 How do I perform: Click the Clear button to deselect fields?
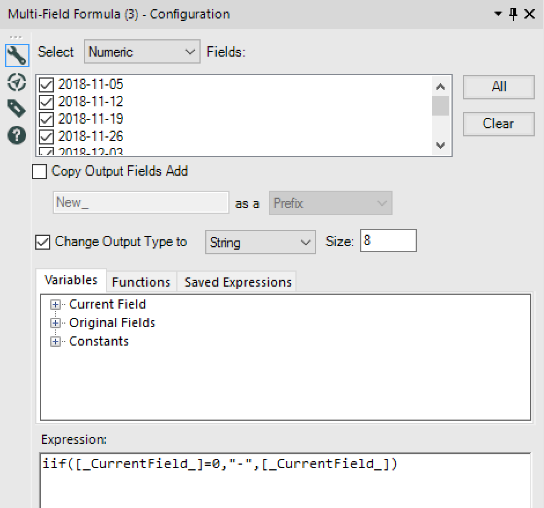[x=498, y=124]
